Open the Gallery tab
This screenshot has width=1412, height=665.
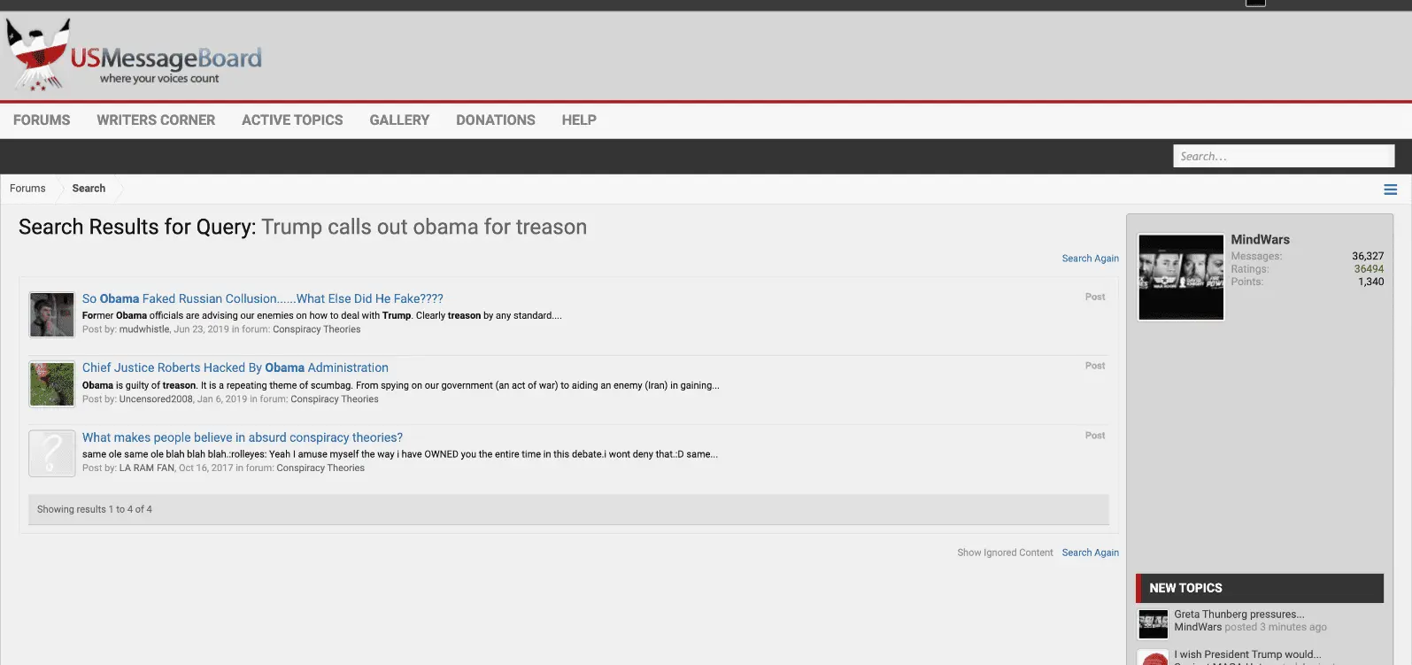[x=399, y=120]
